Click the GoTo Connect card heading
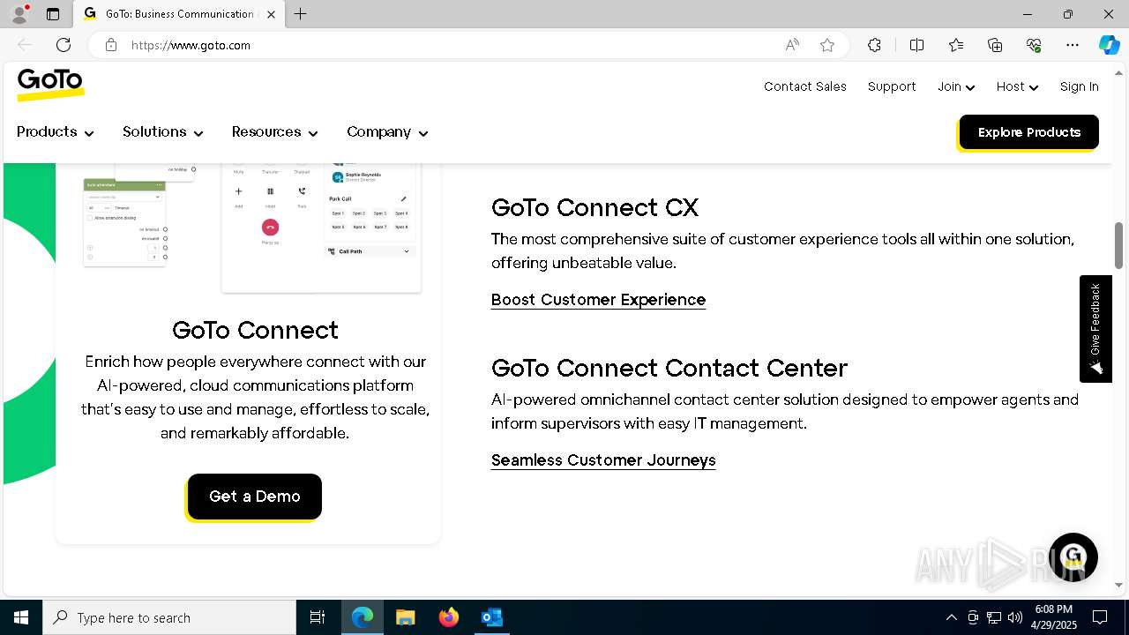Viewport: 1129px width, 635px height. [255, 330]
